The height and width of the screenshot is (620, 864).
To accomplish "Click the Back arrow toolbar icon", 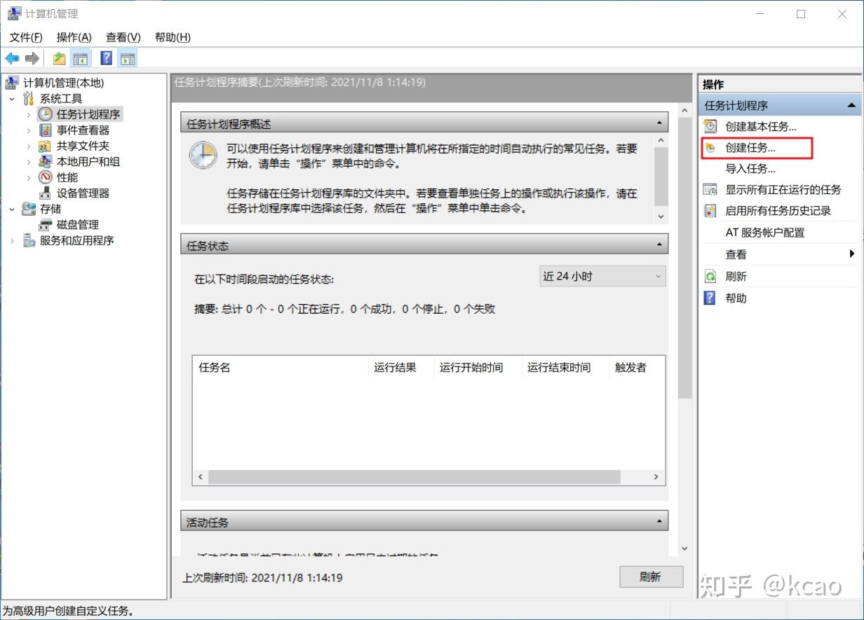I will coord(12,59).
